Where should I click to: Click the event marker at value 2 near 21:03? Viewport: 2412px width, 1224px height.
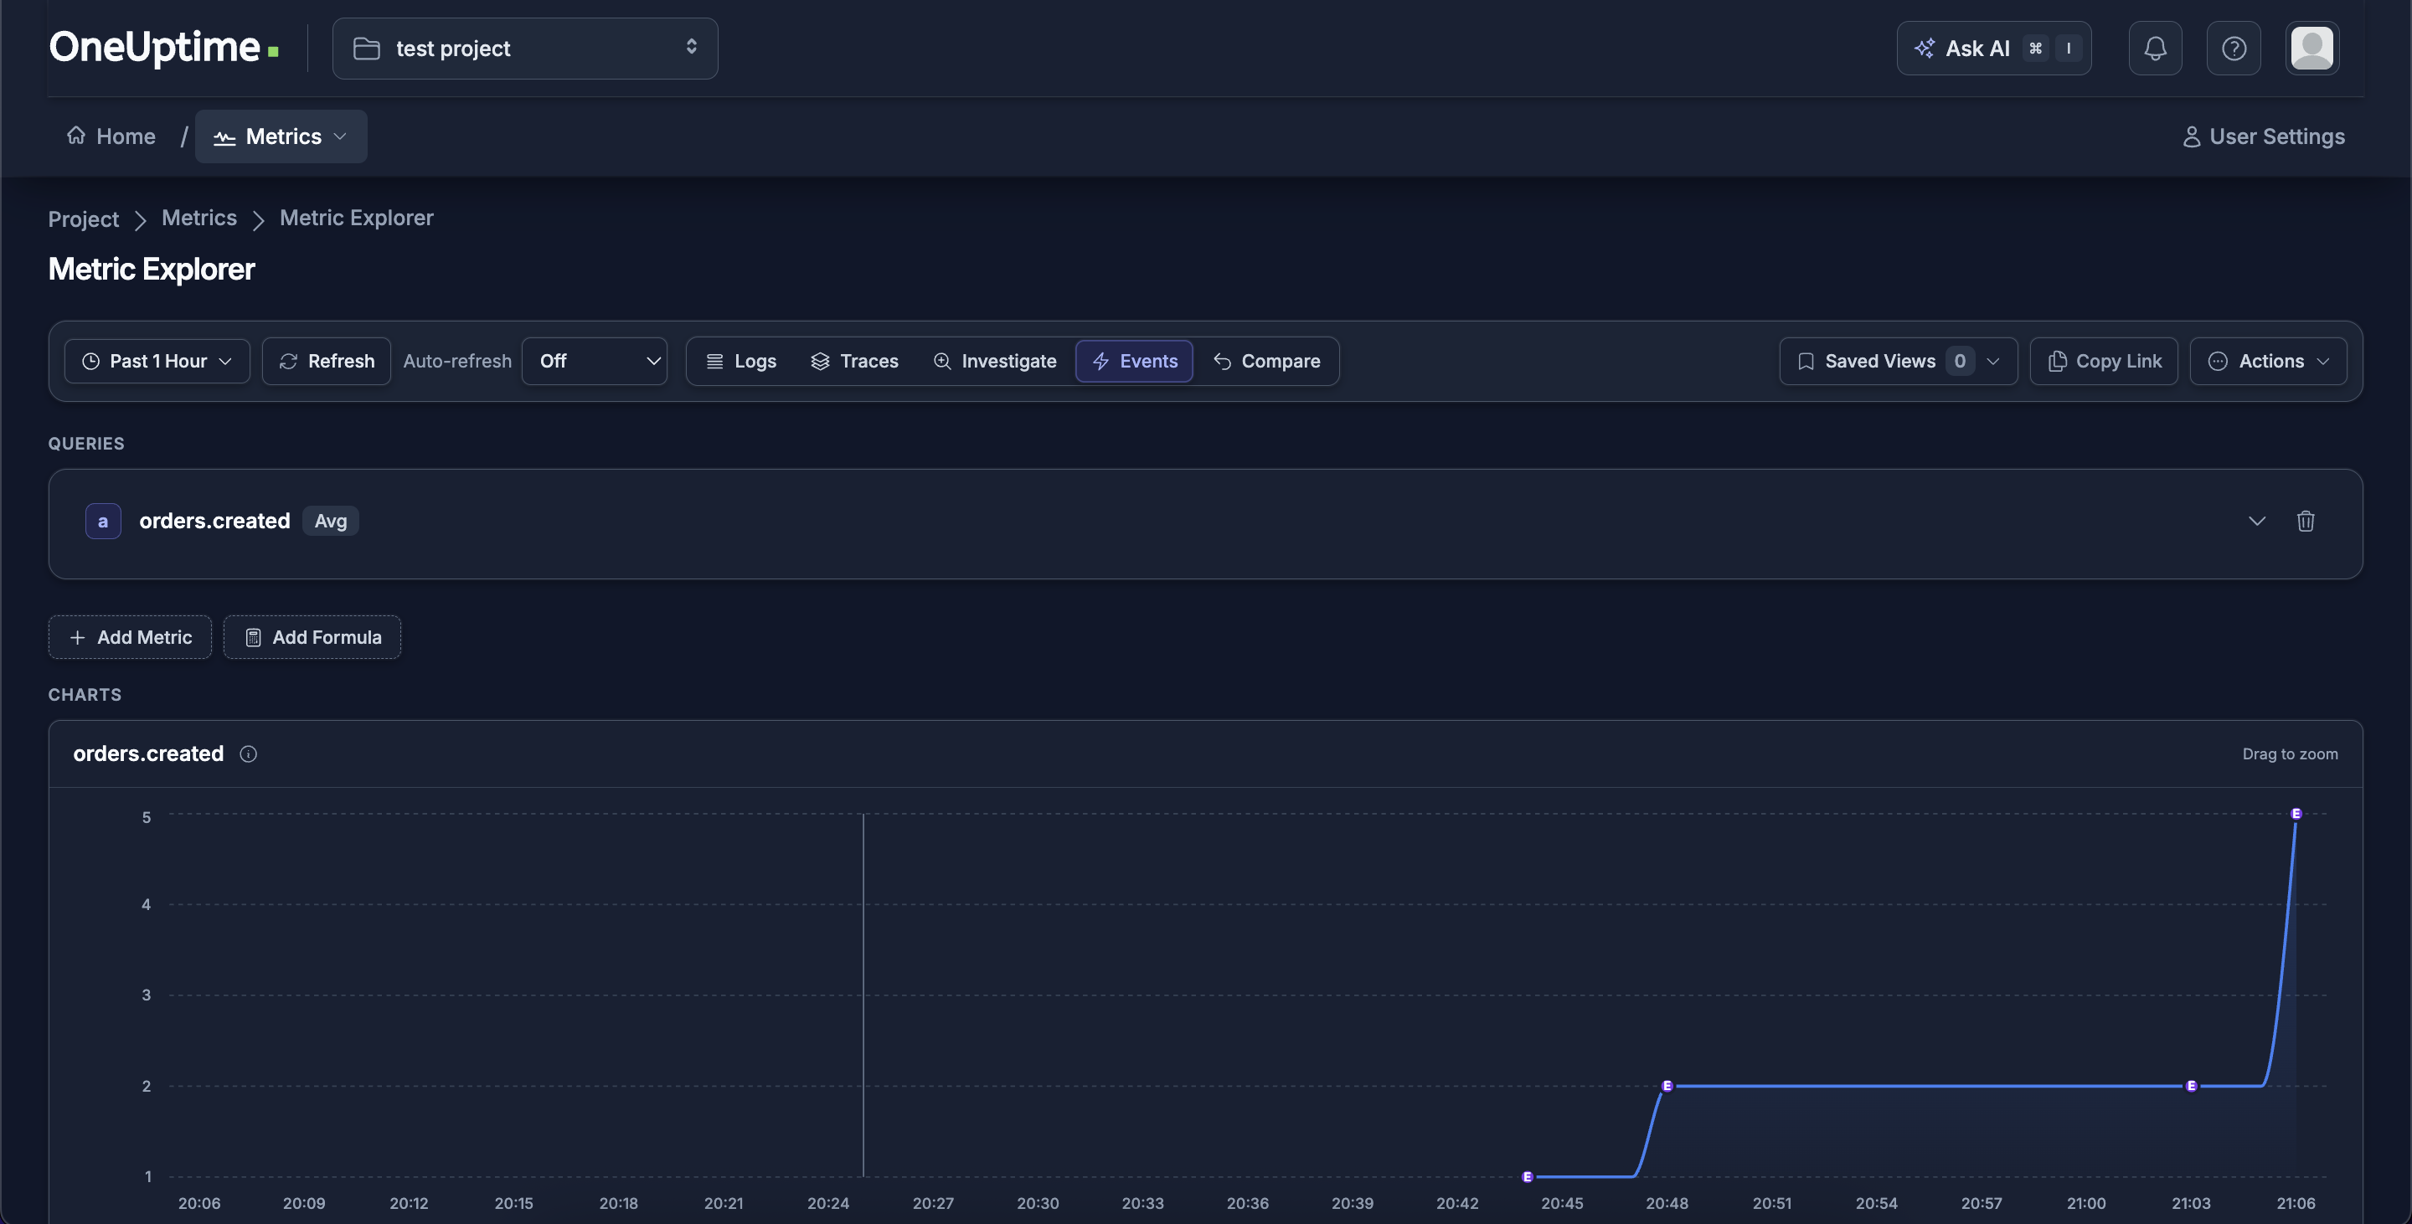click(2191, 1087)
